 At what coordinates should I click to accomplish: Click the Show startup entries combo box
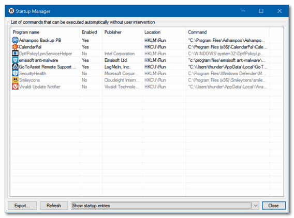[165, 206]
